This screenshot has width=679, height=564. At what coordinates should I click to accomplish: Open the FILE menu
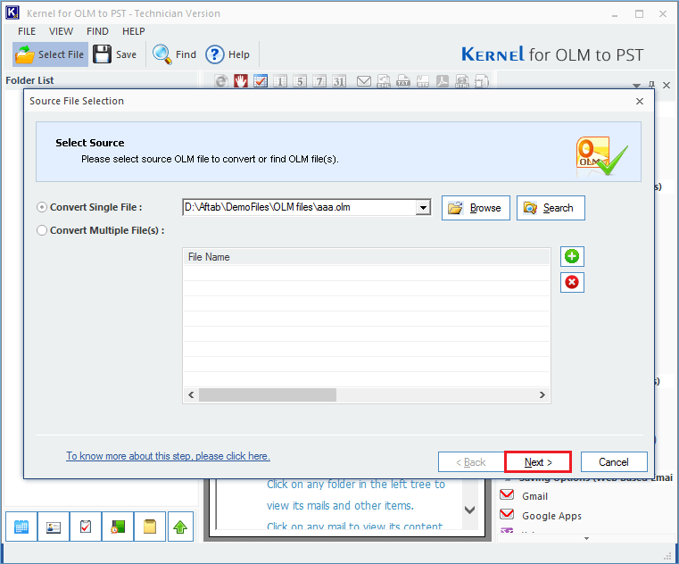click(27, 31)
